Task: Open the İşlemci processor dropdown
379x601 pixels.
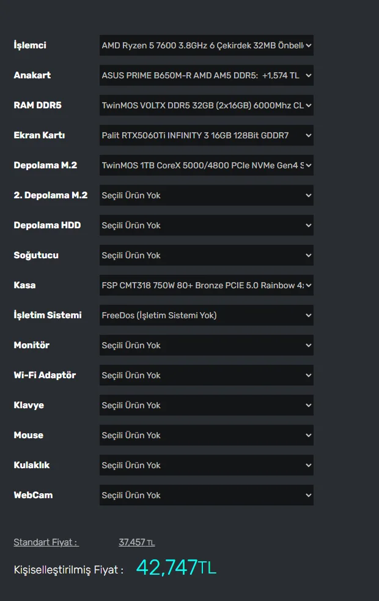Action: click(x=207, y=45)
